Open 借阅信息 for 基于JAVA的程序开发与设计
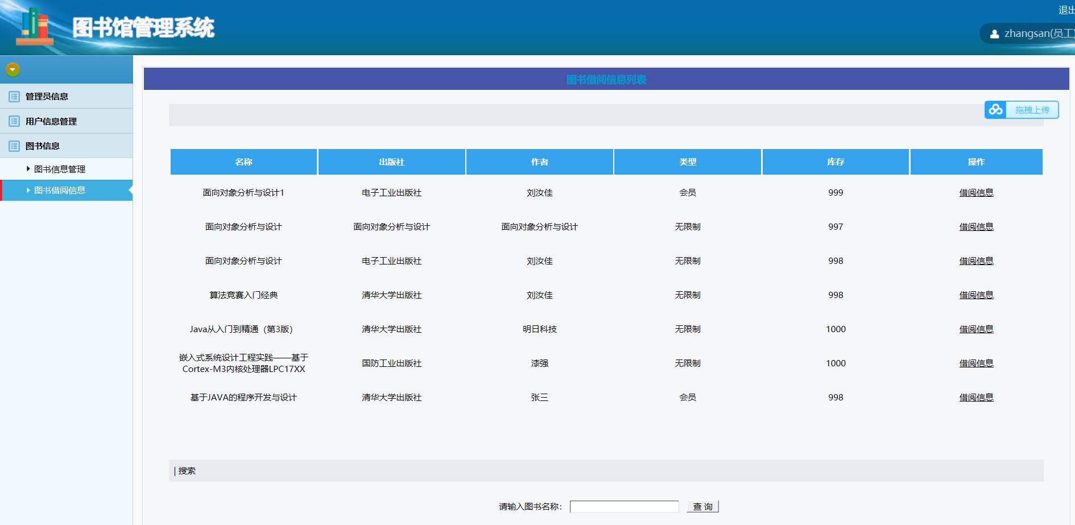 [x=976, y=398]
